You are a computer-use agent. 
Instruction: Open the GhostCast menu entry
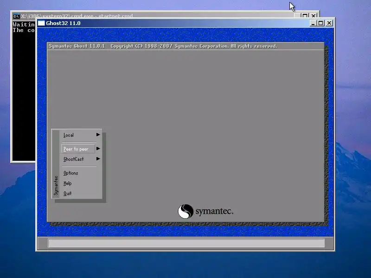tap(74, 159)
